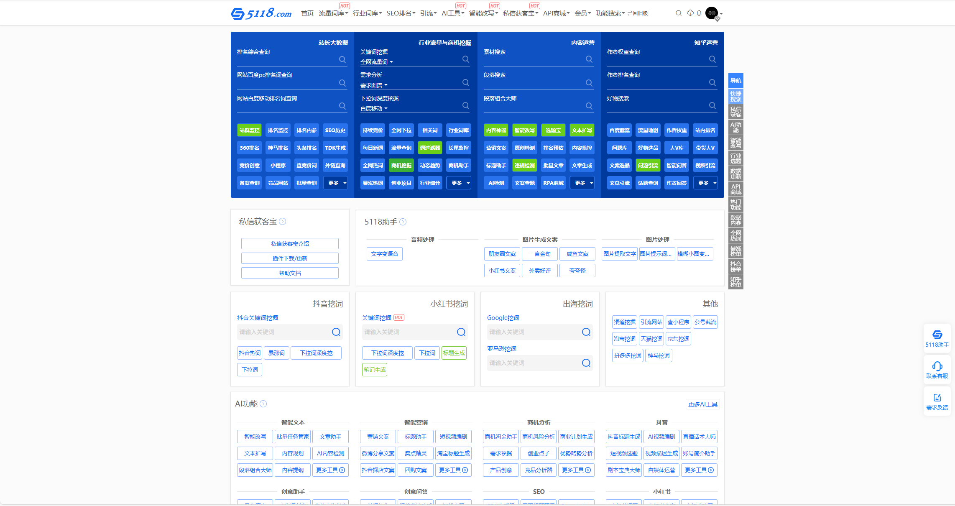955x506 pixels.
Task: Click the 联系客服 headset icon
Action: 937,366
